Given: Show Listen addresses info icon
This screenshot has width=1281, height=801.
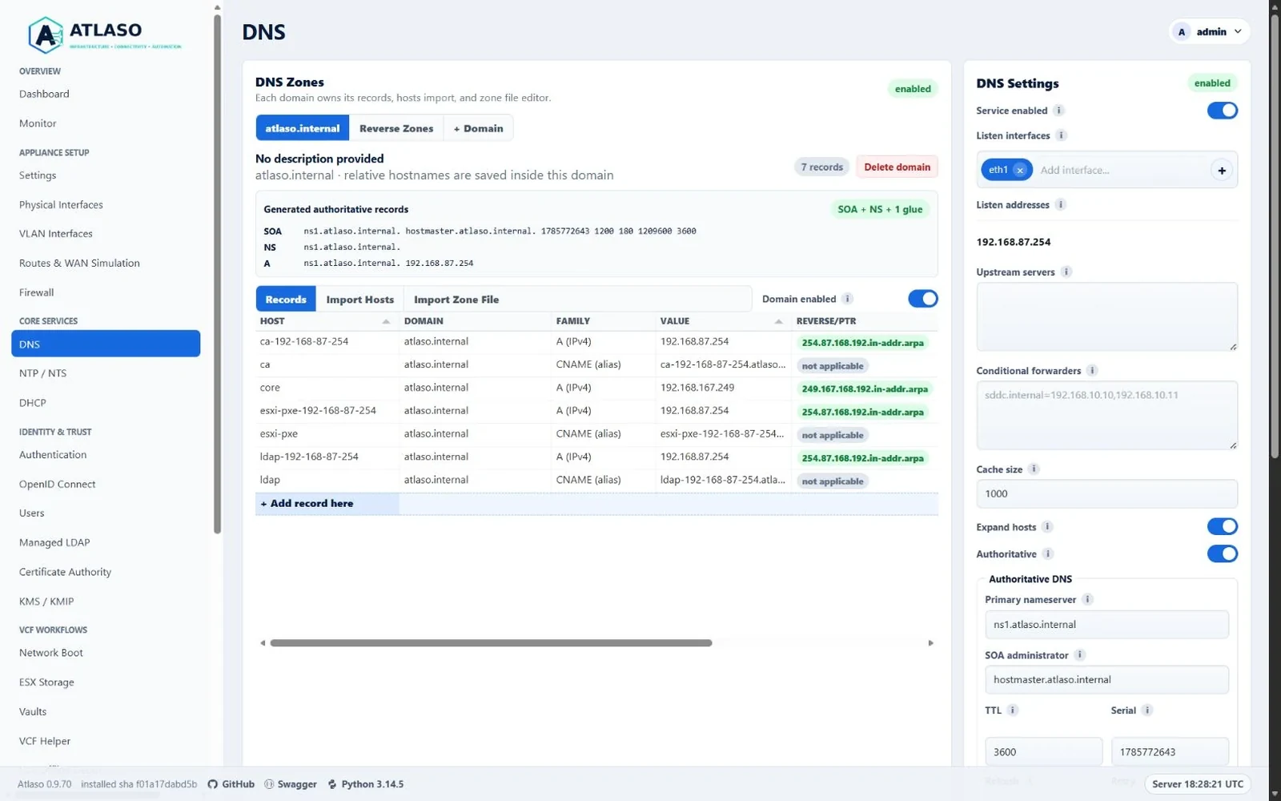Looking at the screenshot, I should [x=1060, y=204].
